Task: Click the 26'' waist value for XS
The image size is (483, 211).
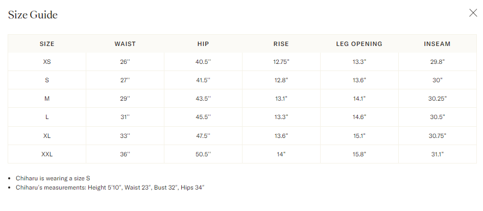Action: point(125,62)
